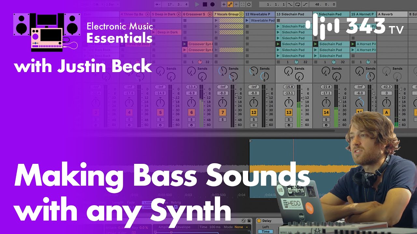Click track 6 Send B knob

[x=202, y=77]
